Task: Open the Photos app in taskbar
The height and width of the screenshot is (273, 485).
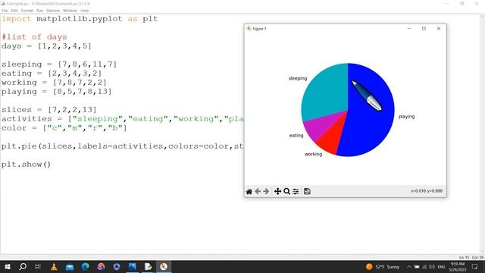Action: 133,266
